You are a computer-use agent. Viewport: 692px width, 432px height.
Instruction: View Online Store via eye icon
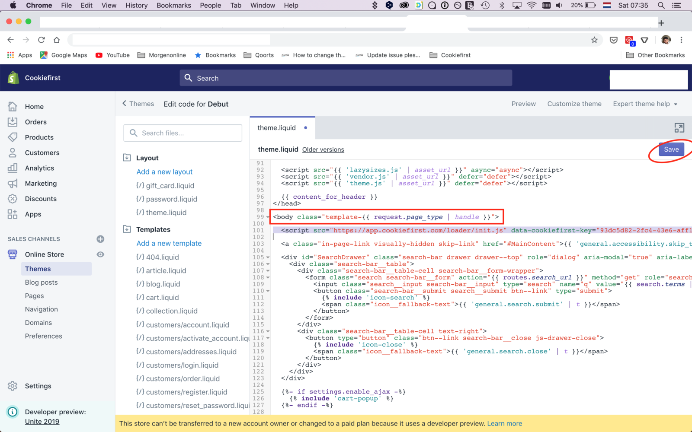click(100, 254)
